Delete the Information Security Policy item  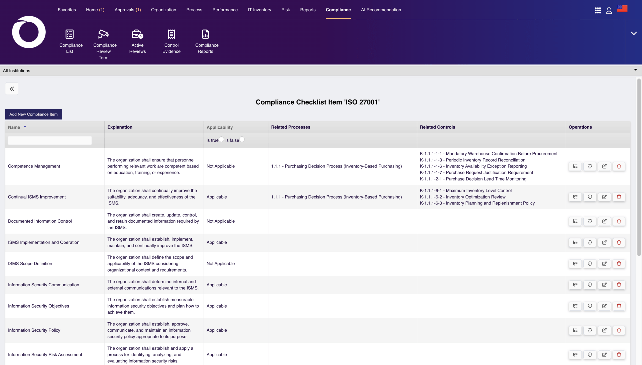coord(619,330)
